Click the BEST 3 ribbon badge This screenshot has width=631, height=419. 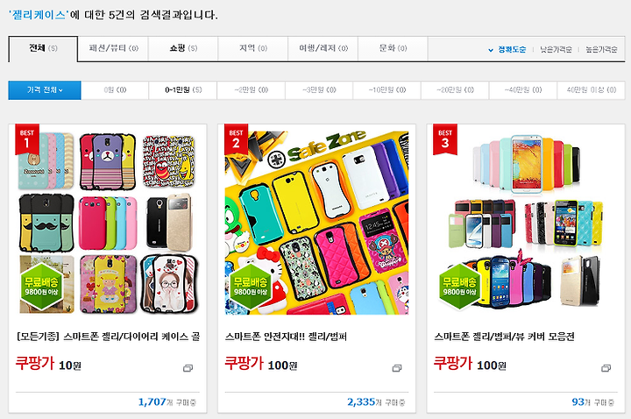coord(445,139)
